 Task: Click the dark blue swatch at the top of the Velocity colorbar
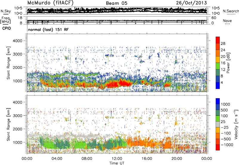[x=218, y=101]
